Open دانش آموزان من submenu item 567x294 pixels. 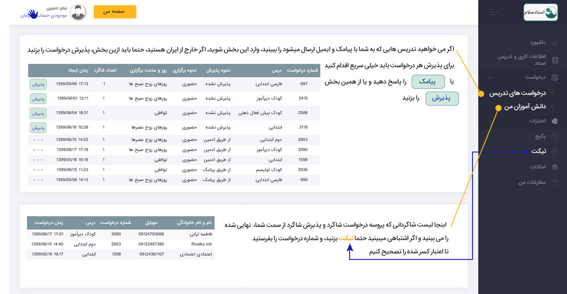pos(525,107)
